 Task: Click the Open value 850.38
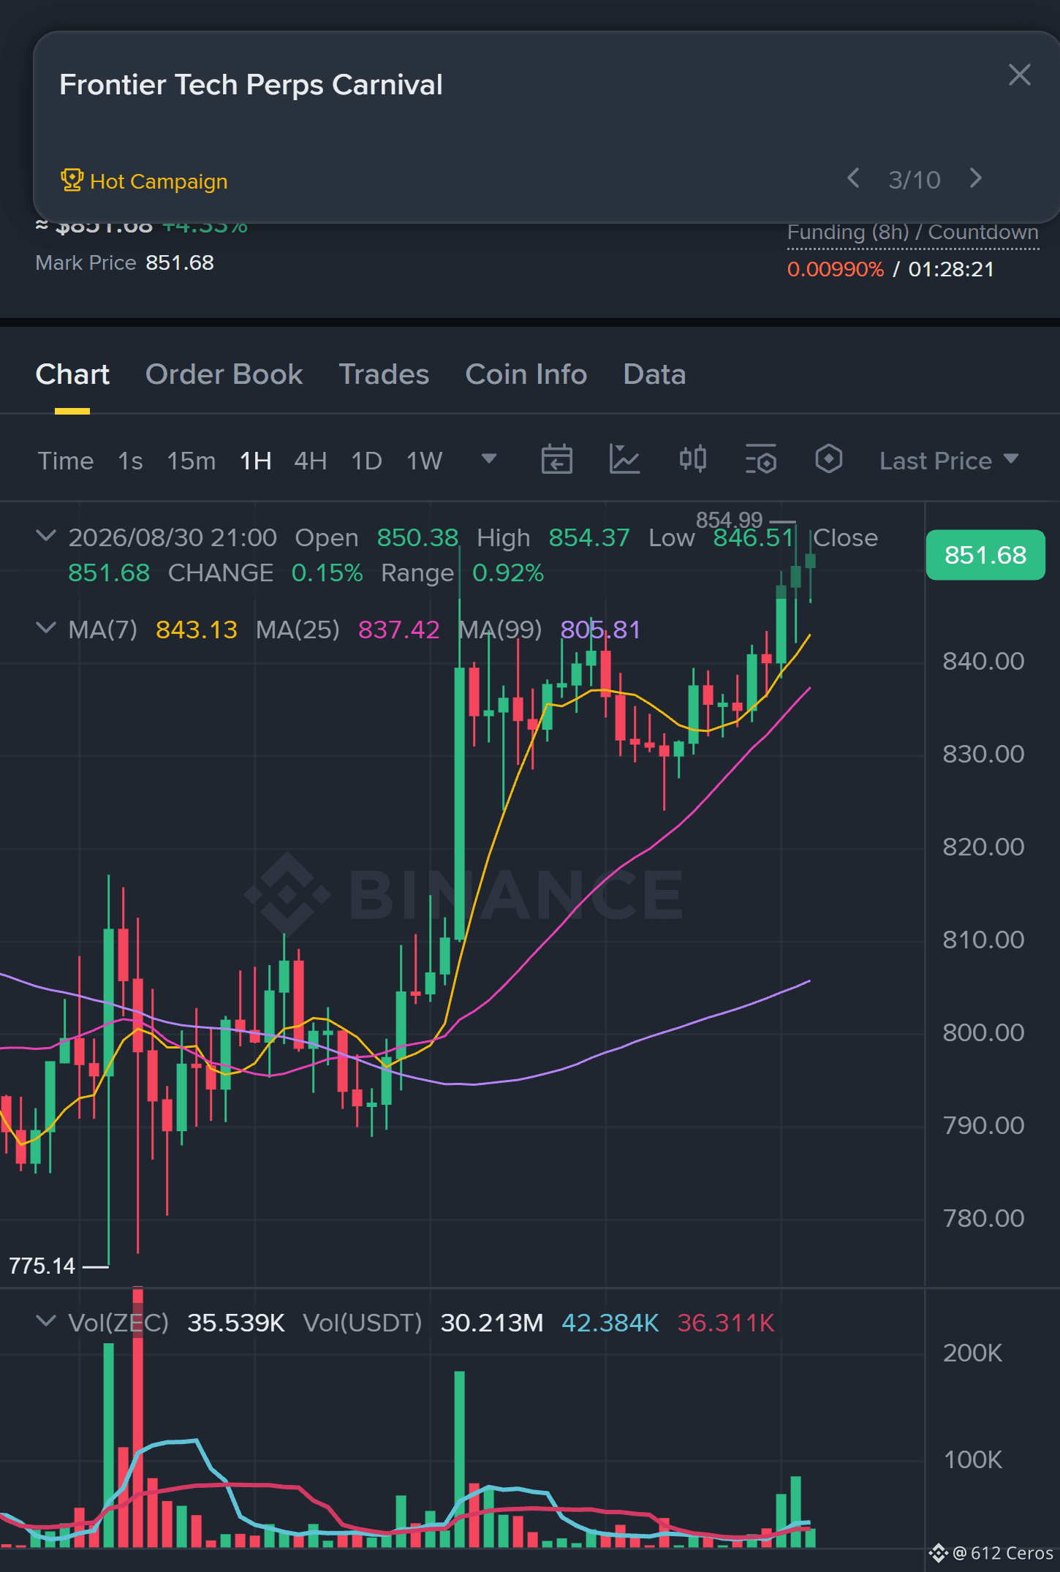(417, 538)
